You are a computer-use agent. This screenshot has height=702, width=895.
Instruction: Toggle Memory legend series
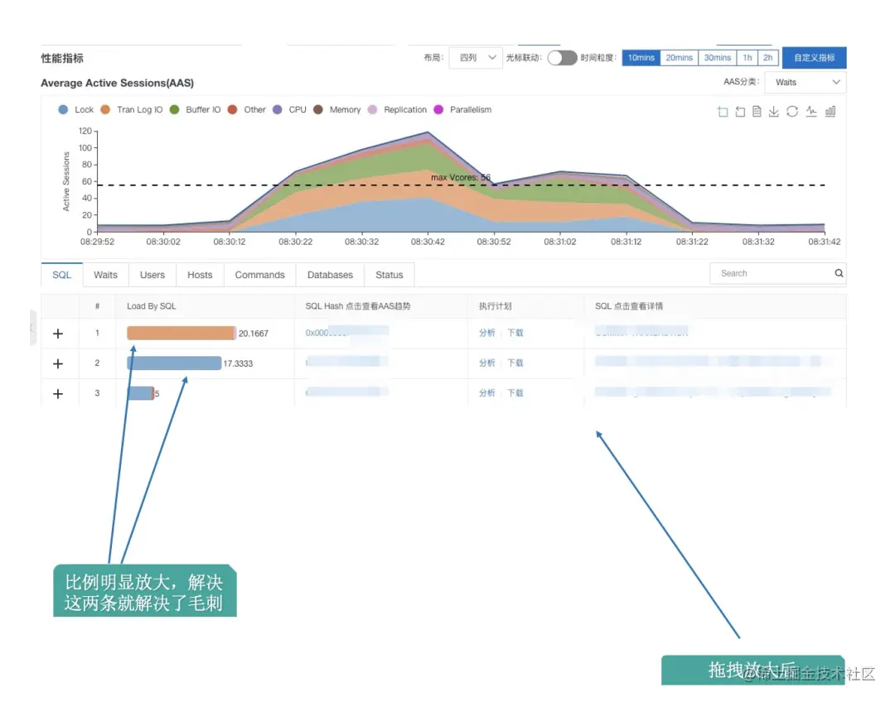[336, 109]
